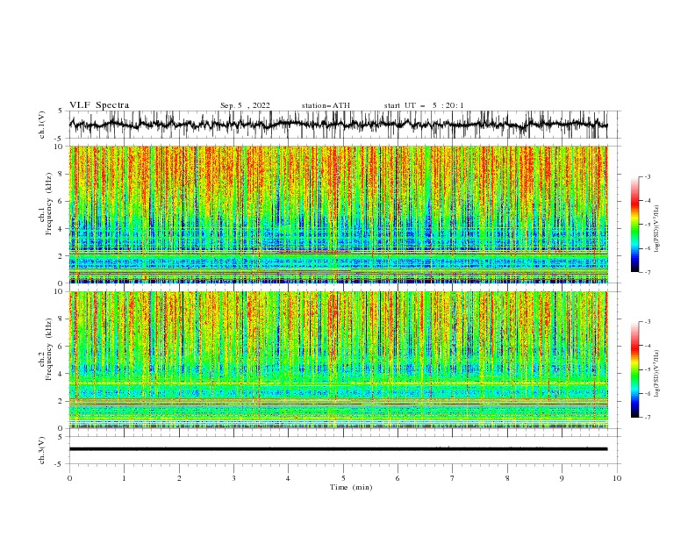This screenshot has width=695, height=537.
Task: Click the "-3" tick on the lower color bar
Action: pyautogui.click(x=647, y=322)
